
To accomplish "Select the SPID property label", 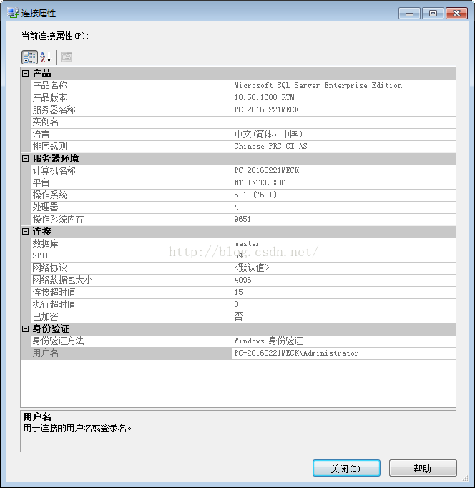I will [41, 255].
